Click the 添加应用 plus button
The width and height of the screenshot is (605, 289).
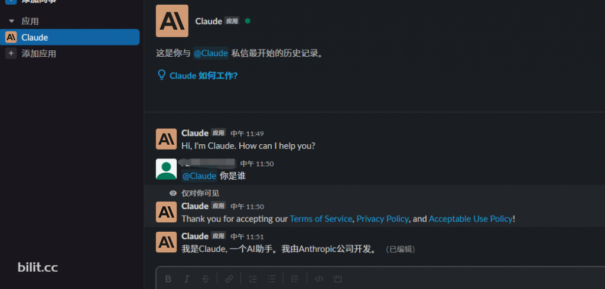(11, 53)
